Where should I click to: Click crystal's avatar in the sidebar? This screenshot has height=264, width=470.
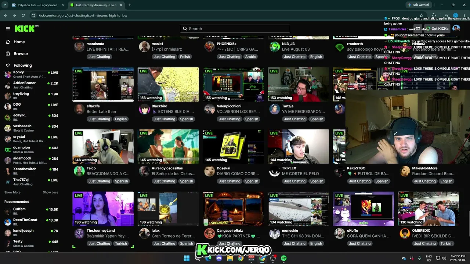[x=7, y=139]
